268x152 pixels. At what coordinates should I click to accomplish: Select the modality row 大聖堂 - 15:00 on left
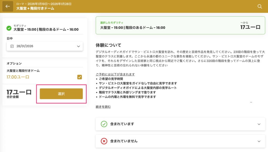(x=46, y=29)
